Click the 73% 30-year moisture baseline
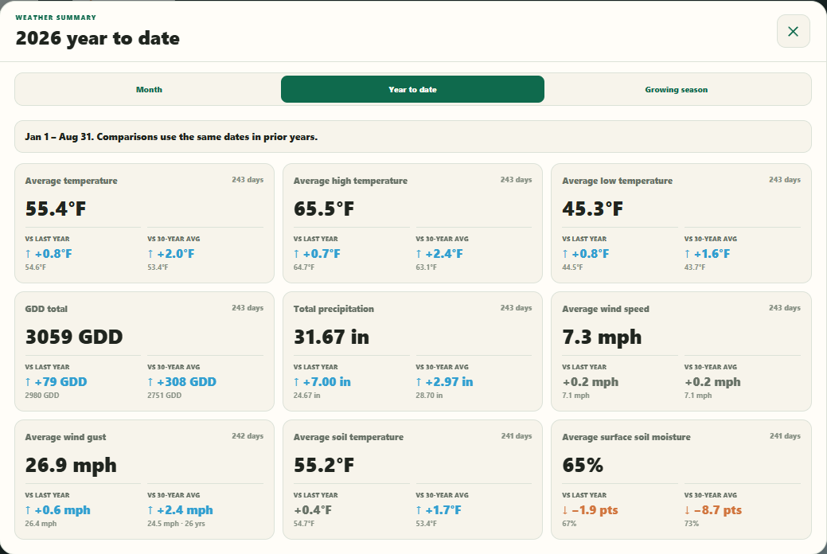 click(x=692, y=524)
